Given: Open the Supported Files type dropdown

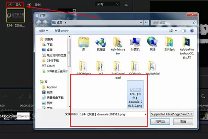Looking at the screenshot, I should click(x=171, y=114).
